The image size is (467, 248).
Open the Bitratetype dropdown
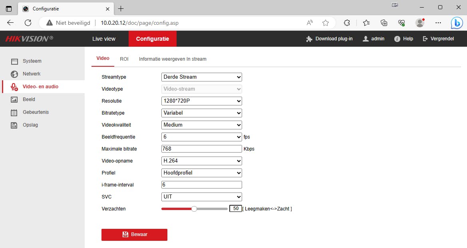click(x=202, y=113)
